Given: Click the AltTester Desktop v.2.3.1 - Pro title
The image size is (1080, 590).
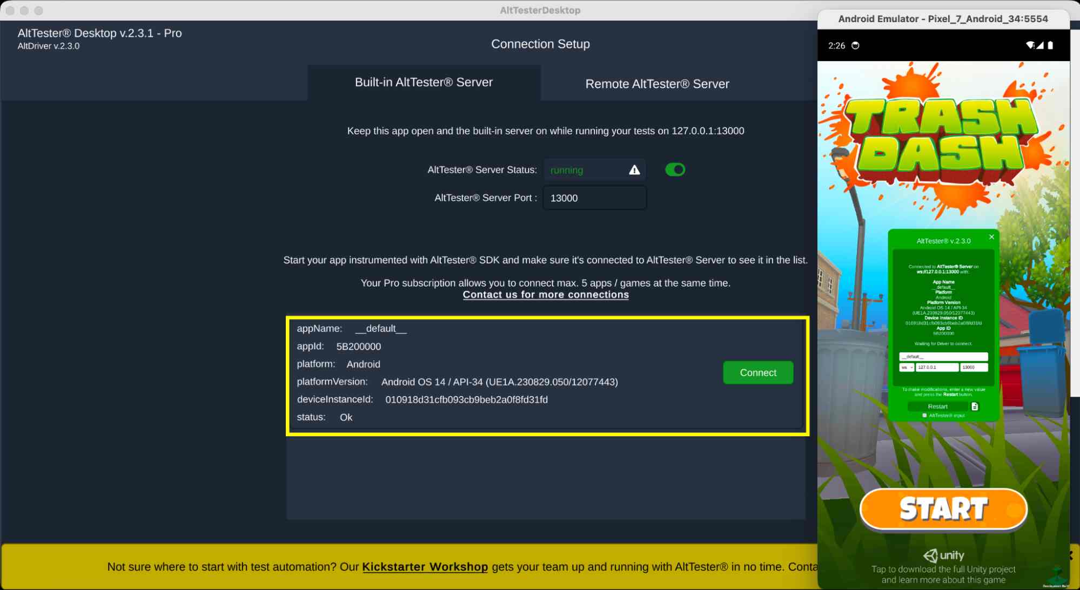Looking at the screenshot, I should point(99,33).
